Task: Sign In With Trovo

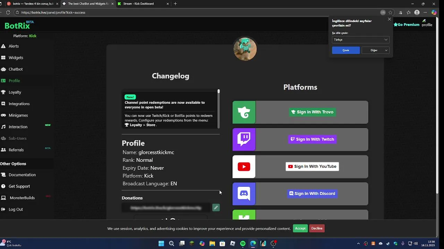Action: click(312, 112)
